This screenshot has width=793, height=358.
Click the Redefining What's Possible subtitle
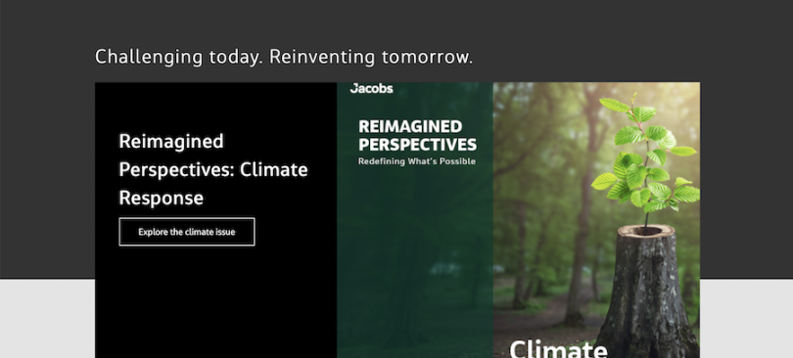(417, 161)
